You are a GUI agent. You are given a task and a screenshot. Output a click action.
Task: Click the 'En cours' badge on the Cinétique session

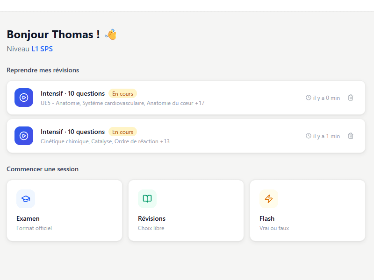[122, 132]
